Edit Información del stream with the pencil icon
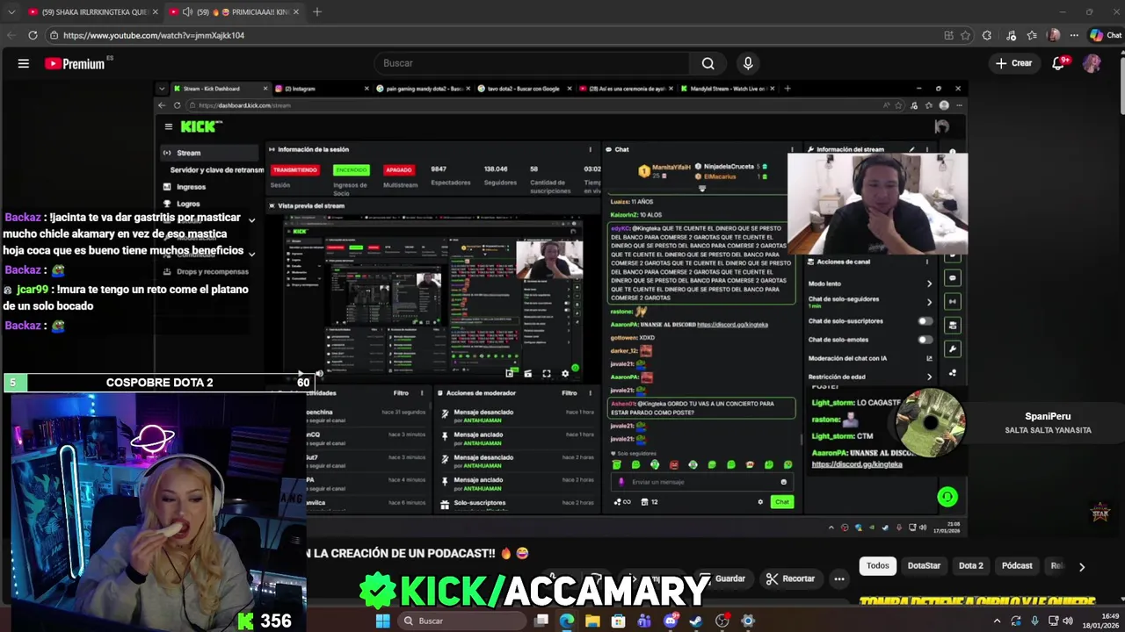Viewport: 1125px width, 632px height. click(x=912, y=150)
